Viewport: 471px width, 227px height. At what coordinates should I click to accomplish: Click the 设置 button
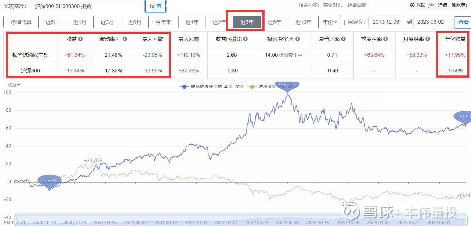pos(155,6)
